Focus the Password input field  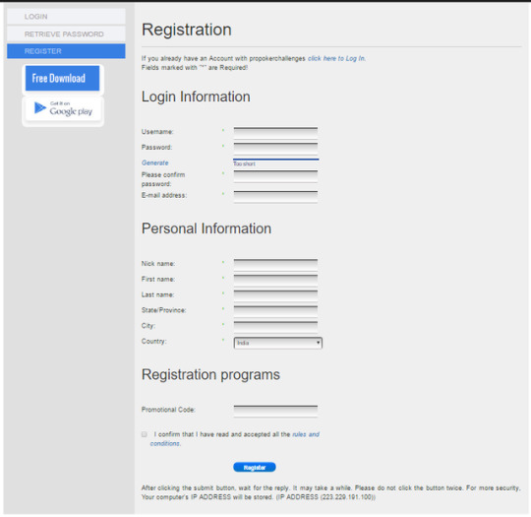pos(275,149)
